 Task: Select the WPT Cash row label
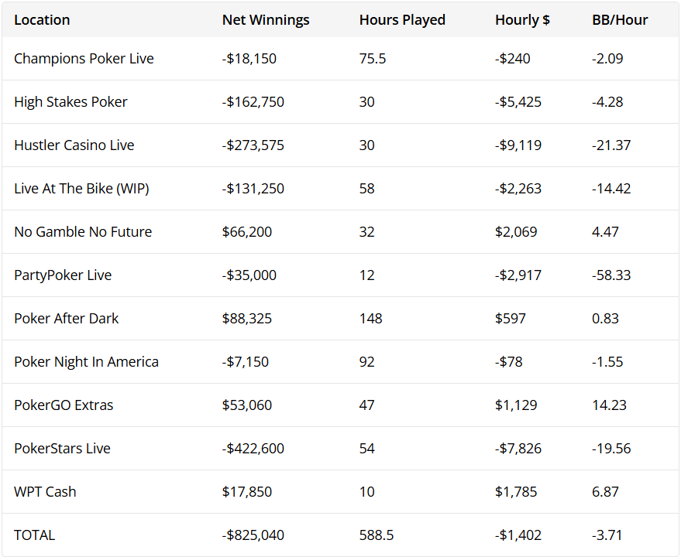point(45,492)
